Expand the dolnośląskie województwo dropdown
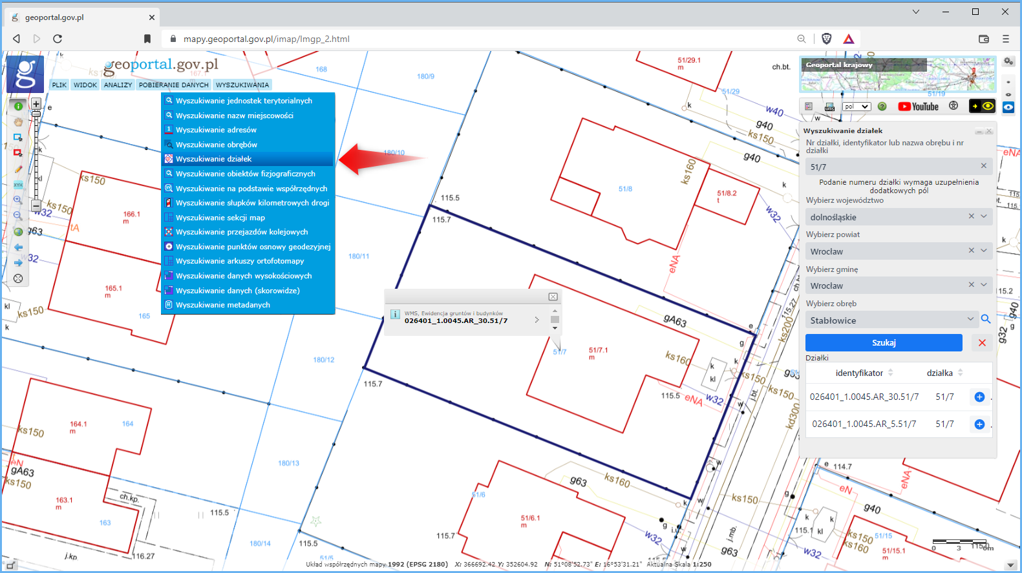Viewport: 1022px width, 573px height. click(984, 217)
